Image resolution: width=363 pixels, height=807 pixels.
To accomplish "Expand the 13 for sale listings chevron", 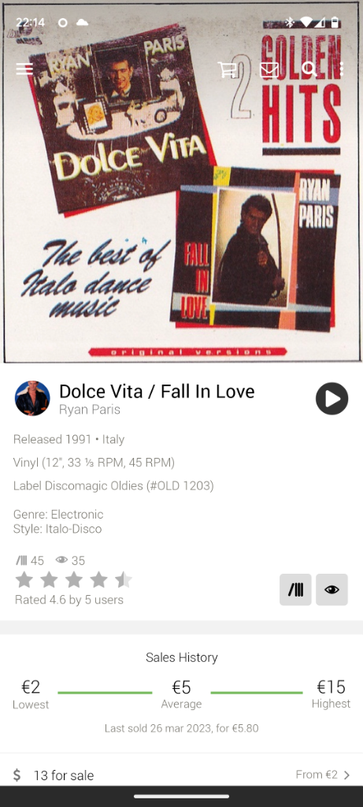I will click(347, 775).
